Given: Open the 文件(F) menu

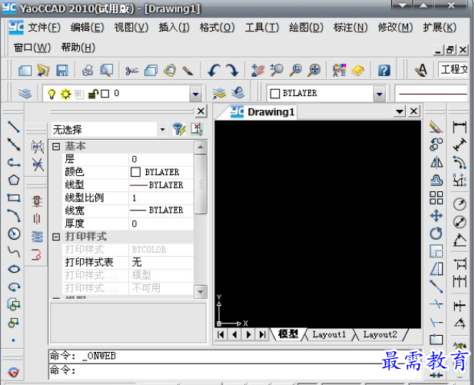Looking at the screenshot, I should coord(45,28).
